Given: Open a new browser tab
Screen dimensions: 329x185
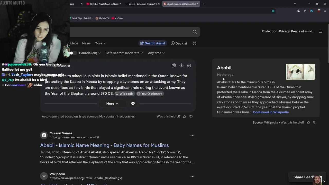Looking at the screenshot, I should [204, 4].
